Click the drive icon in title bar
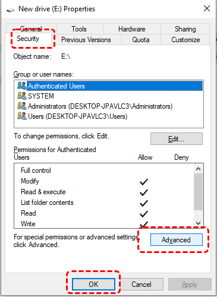217x297 pixels. click(x=11, y=10)
